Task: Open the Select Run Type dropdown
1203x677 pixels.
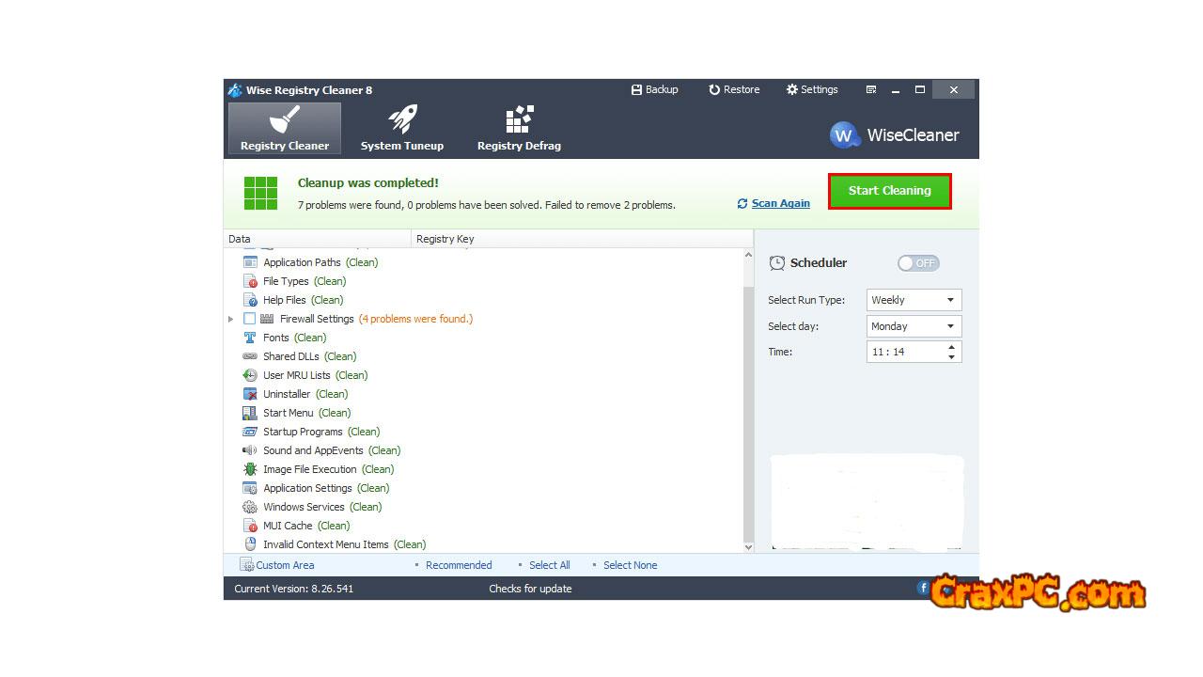Action: (914, 300)
